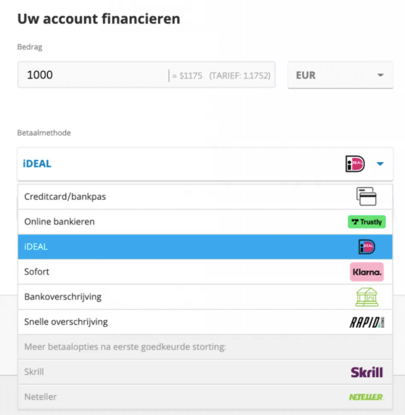This screenshot has height=415, width=405.
Task: Select Snelle overschrijving option
Action: point(205,322)
